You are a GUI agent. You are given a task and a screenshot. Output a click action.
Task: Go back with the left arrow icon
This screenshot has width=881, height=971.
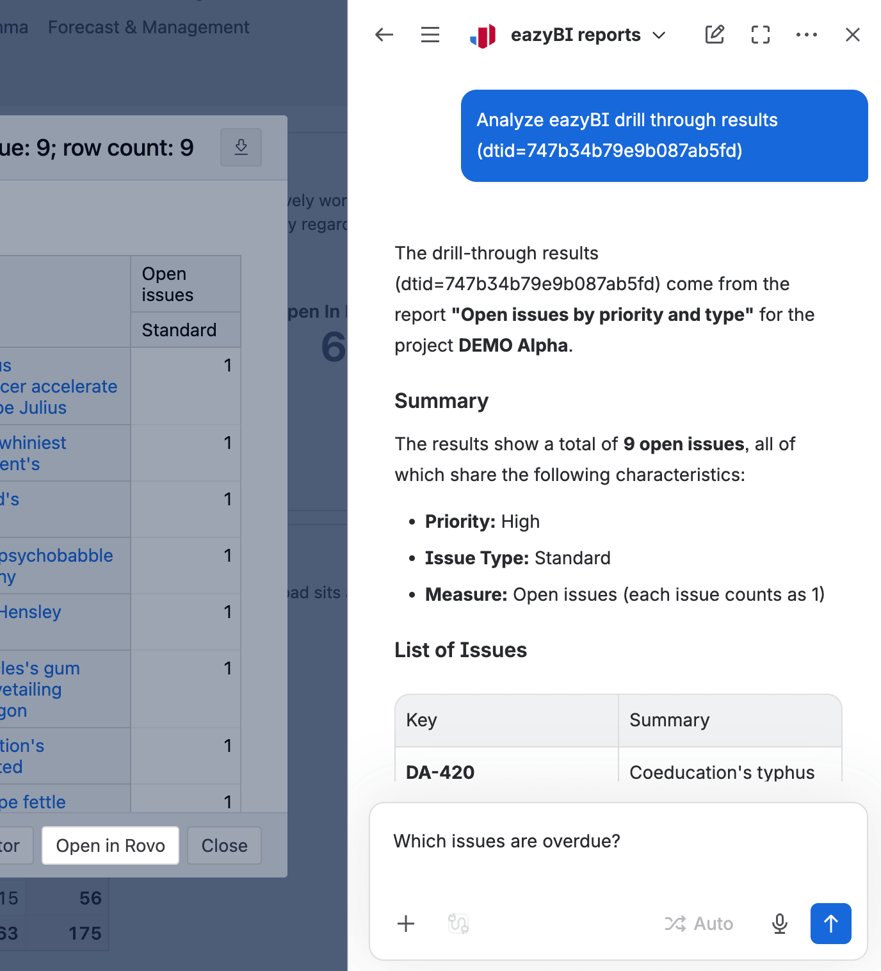[x=384, y=35]
